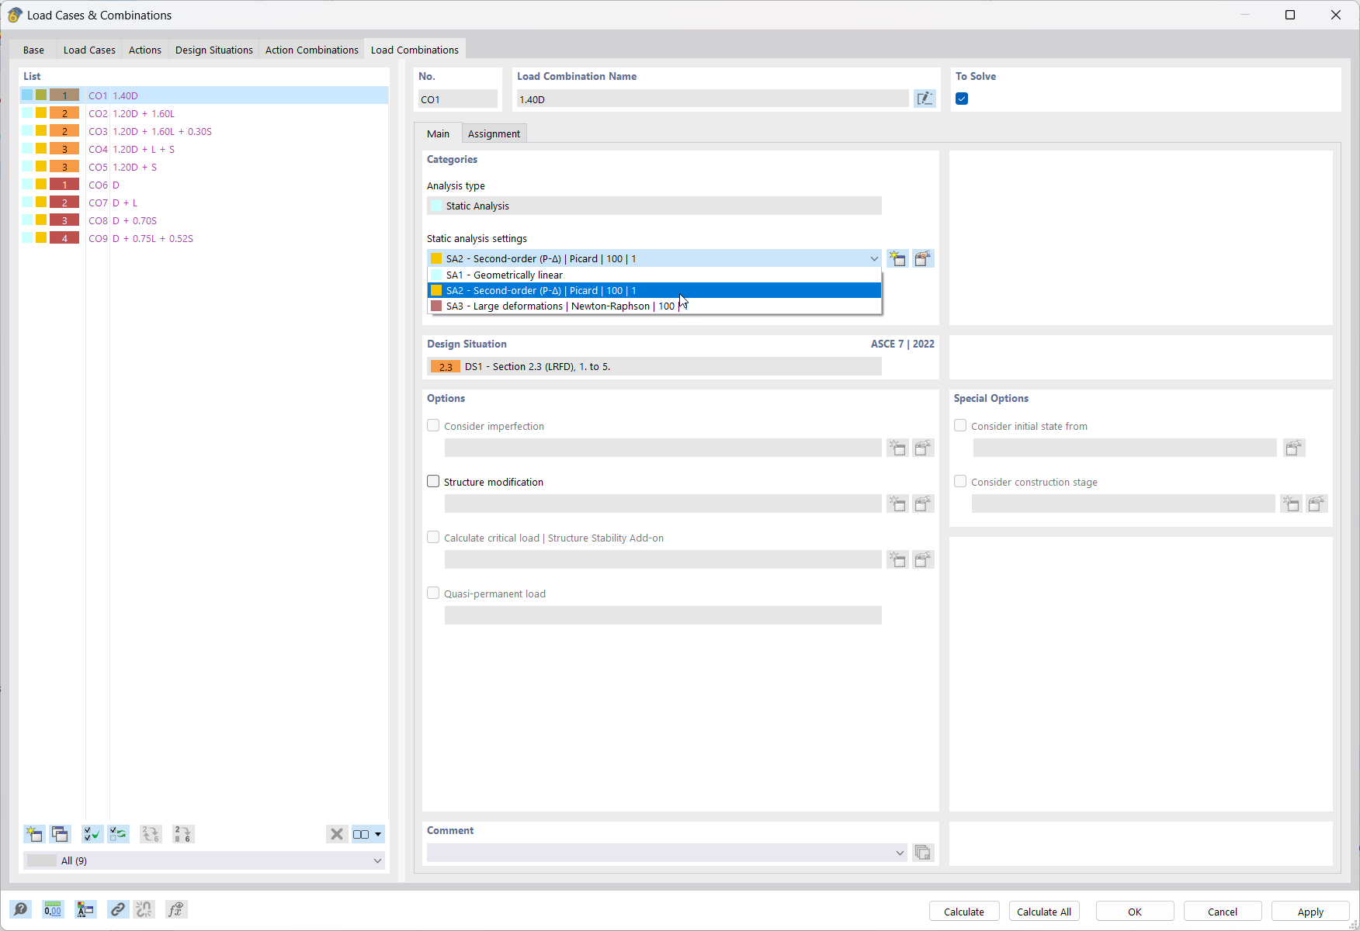
Task: Click the No. field showing CO1
Action: point(458,99)
